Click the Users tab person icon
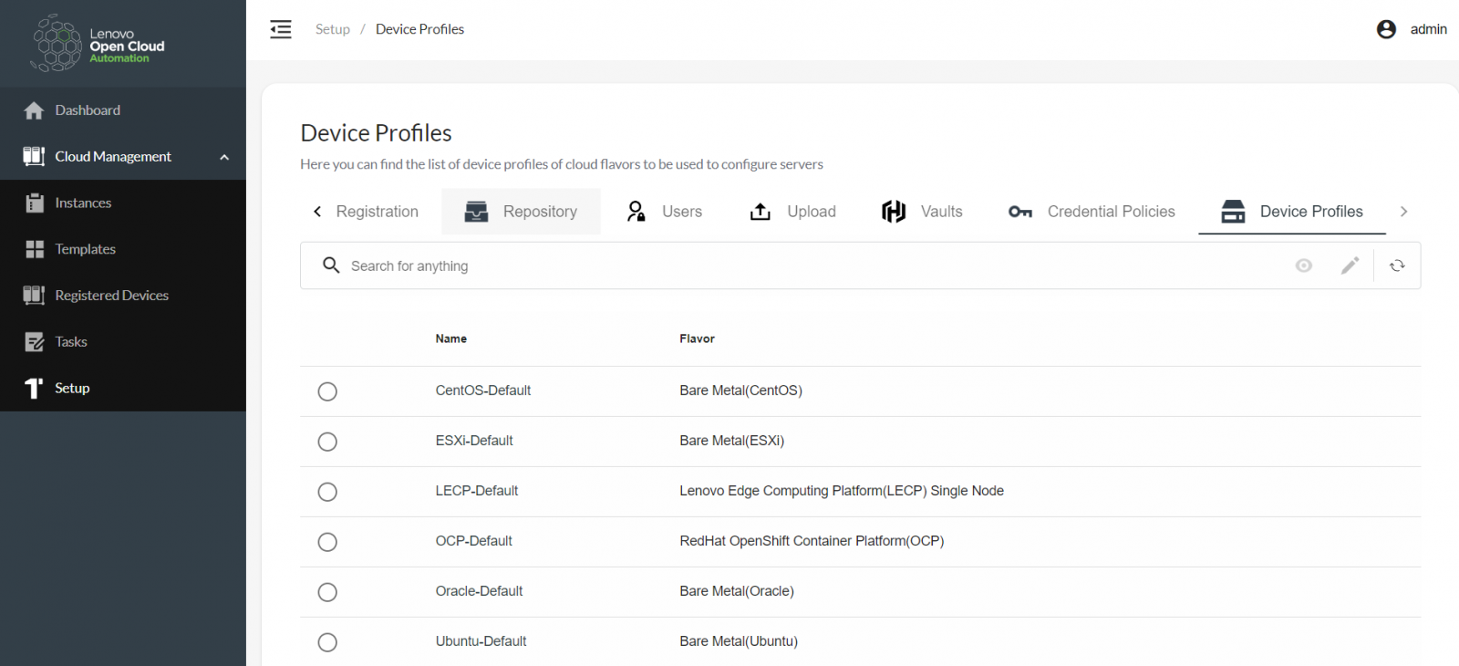This screenshot has height=666, width=1459. (x=636, y=212)
